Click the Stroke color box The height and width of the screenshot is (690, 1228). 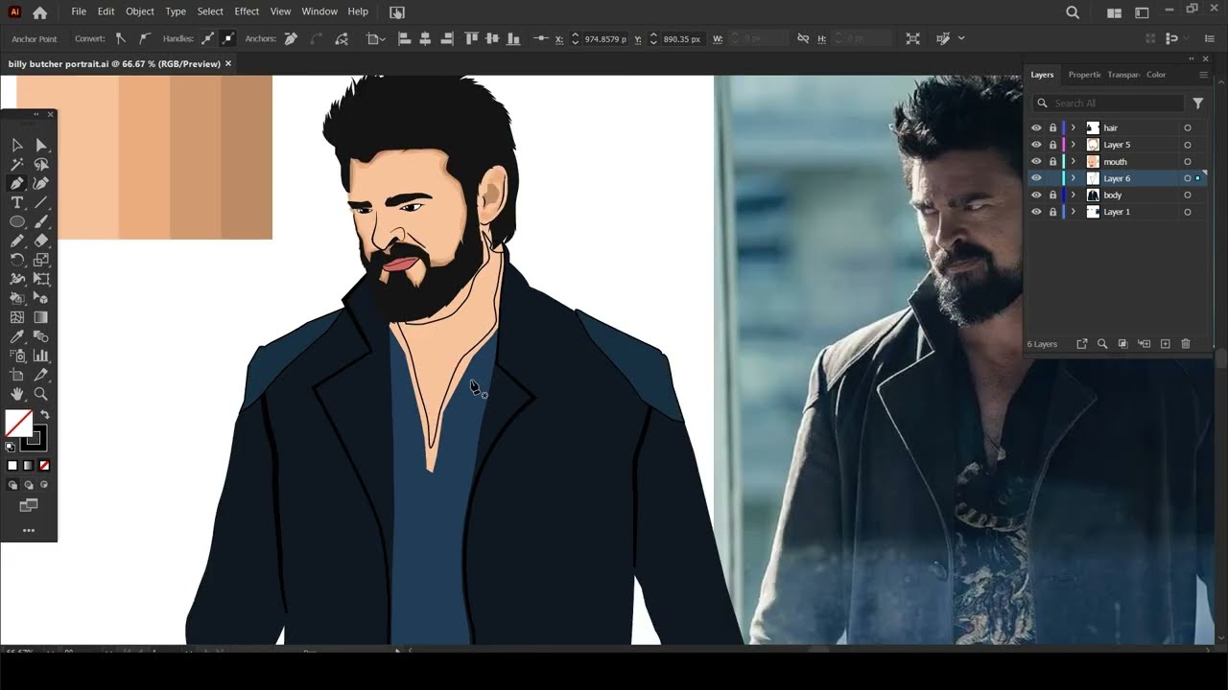[35, 439]
